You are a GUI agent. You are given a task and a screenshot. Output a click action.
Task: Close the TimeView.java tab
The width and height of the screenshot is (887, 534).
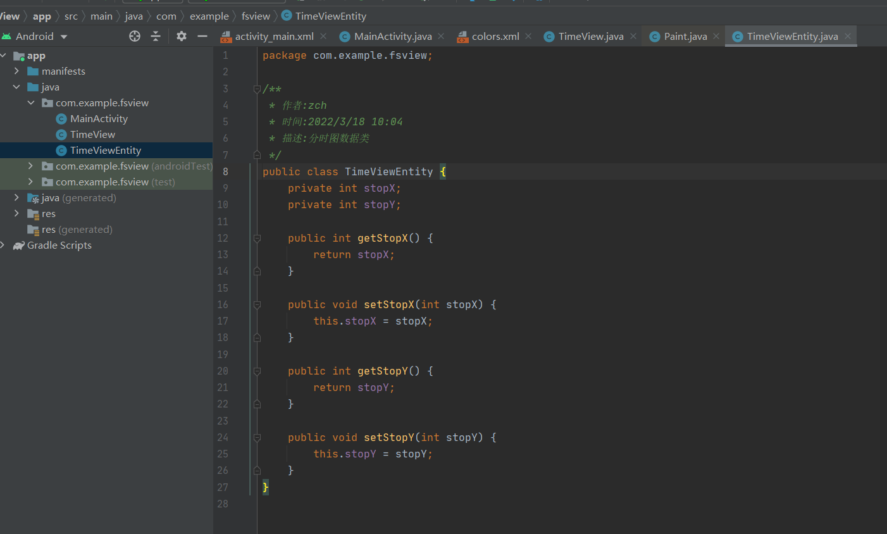pyautogui.click(x=633, y=36)
